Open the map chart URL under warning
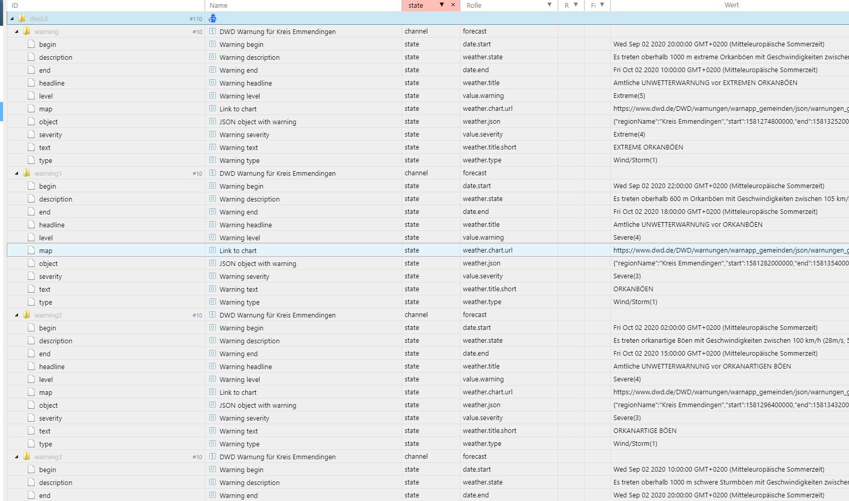This screenshot has width=849, height=501. click(x=730, y=109)
